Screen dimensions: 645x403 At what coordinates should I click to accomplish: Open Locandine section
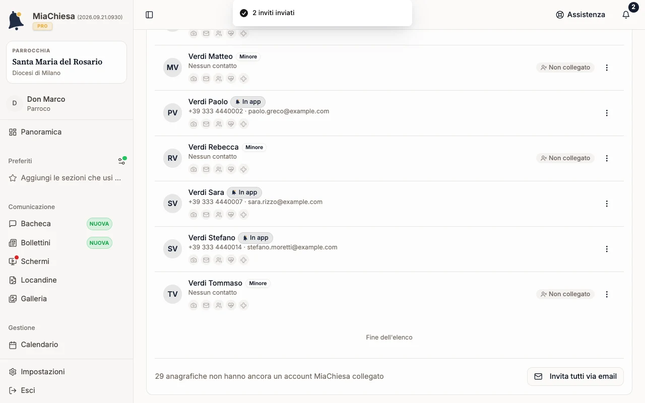click(x=67, y=280)
